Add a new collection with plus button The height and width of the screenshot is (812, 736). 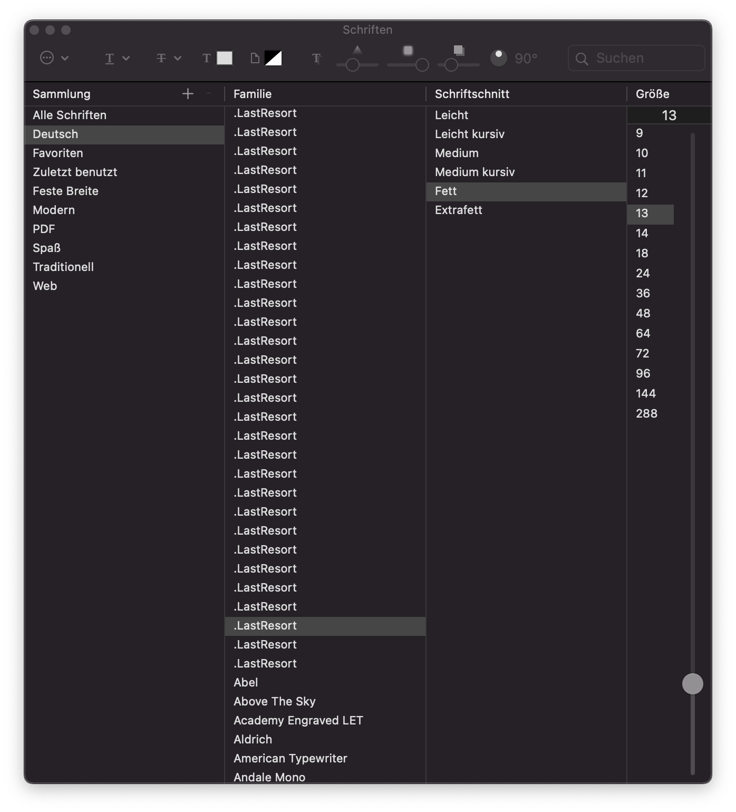click(188, 94)
